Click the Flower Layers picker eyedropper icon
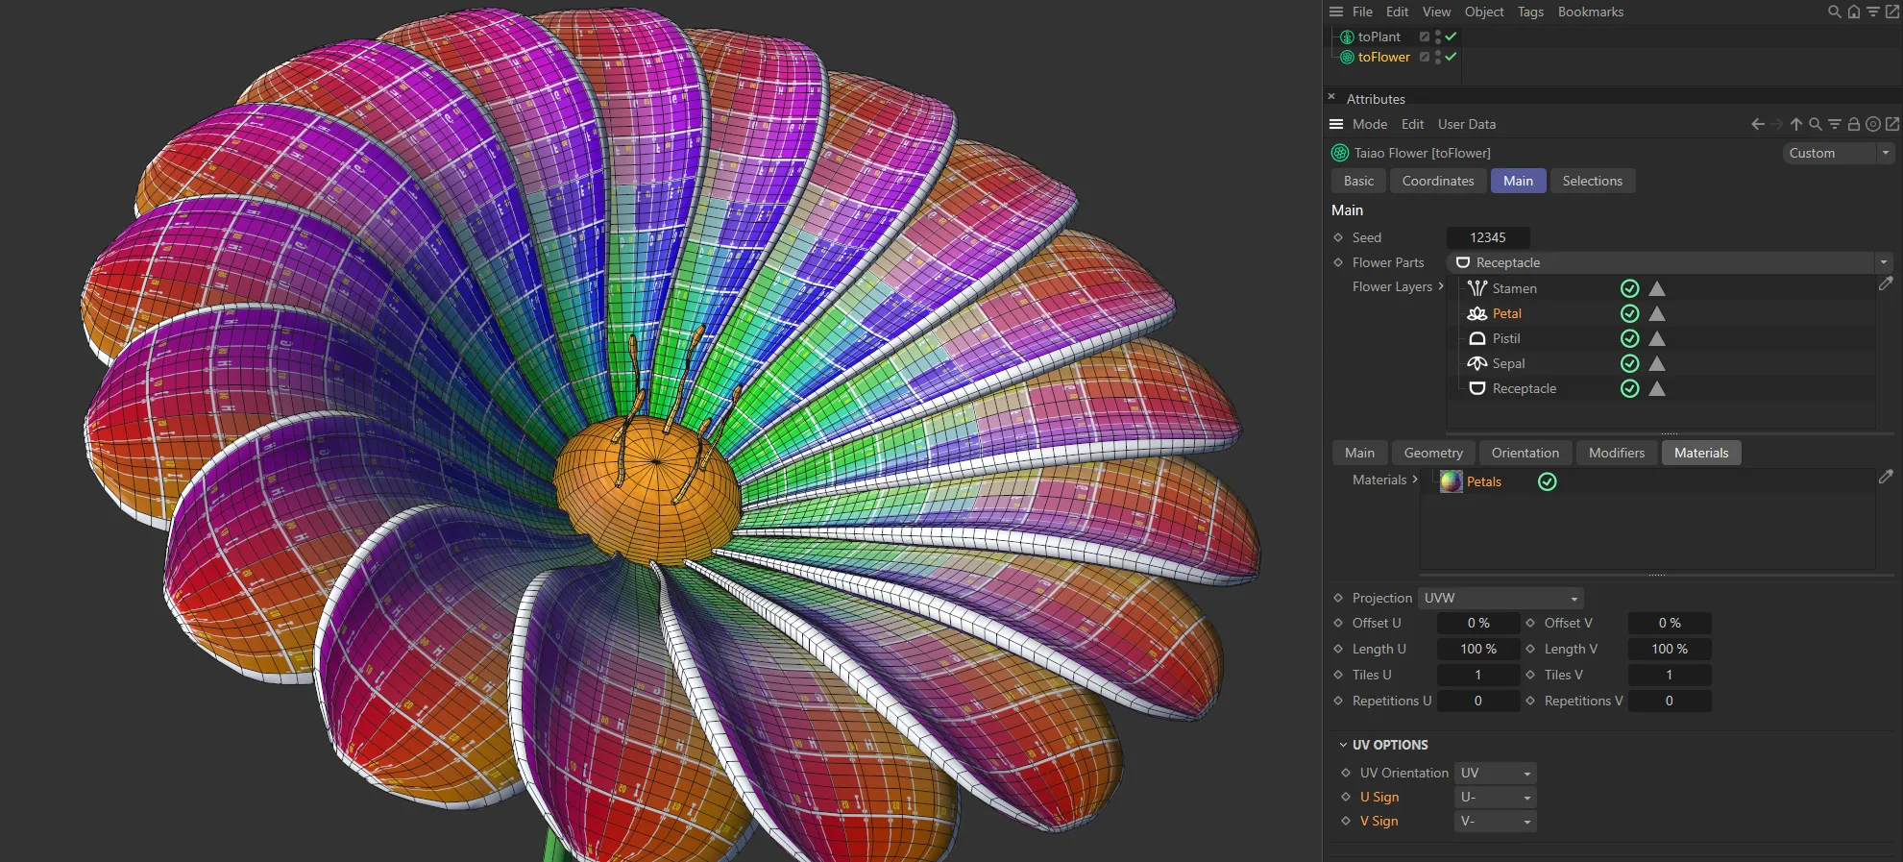 1886,284
